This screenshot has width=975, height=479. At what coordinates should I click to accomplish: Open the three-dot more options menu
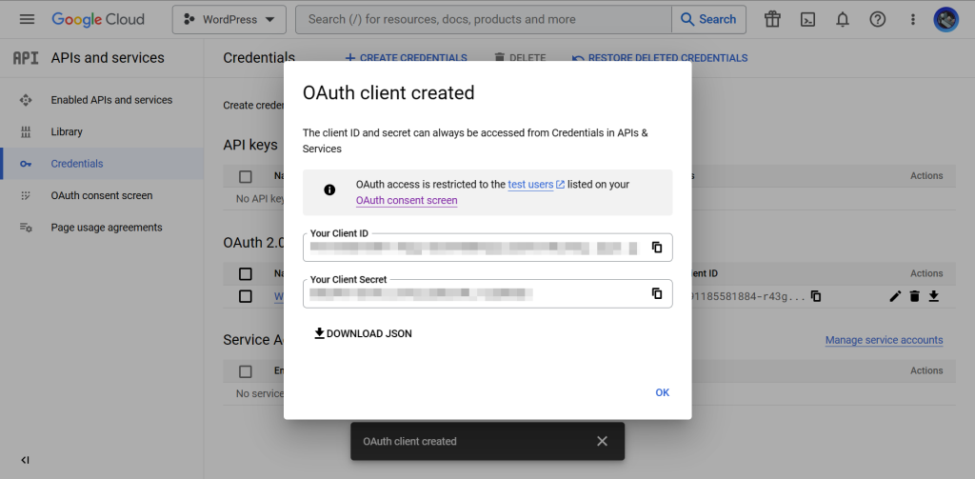[912, 19]
